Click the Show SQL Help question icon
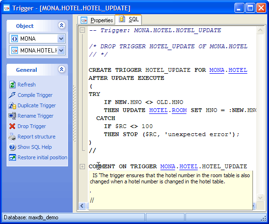 pyautogui.click(x=12, y=147)
